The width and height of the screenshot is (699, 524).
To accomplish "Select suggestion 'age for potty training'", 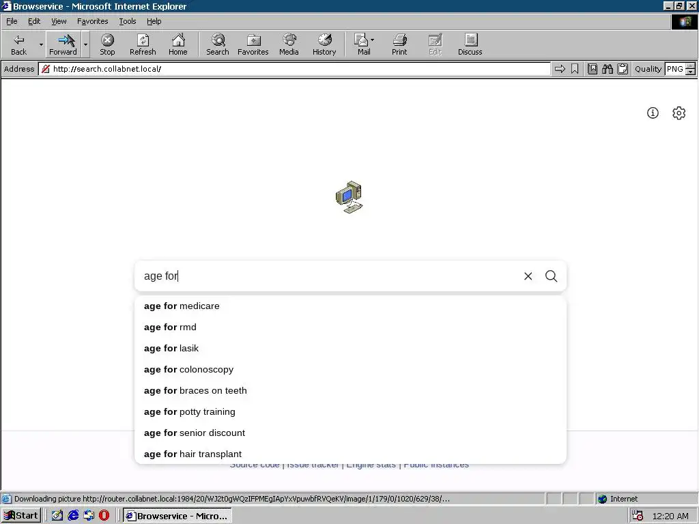I will click(x=350, y=411).
